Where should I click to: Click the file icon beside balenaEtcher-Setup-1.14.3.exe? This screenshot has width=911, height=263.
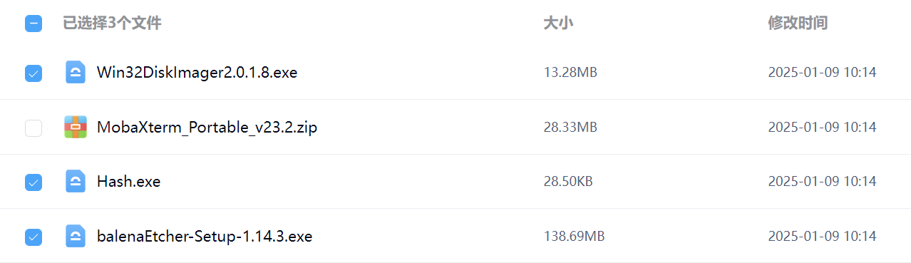click(x=76, y=236)
